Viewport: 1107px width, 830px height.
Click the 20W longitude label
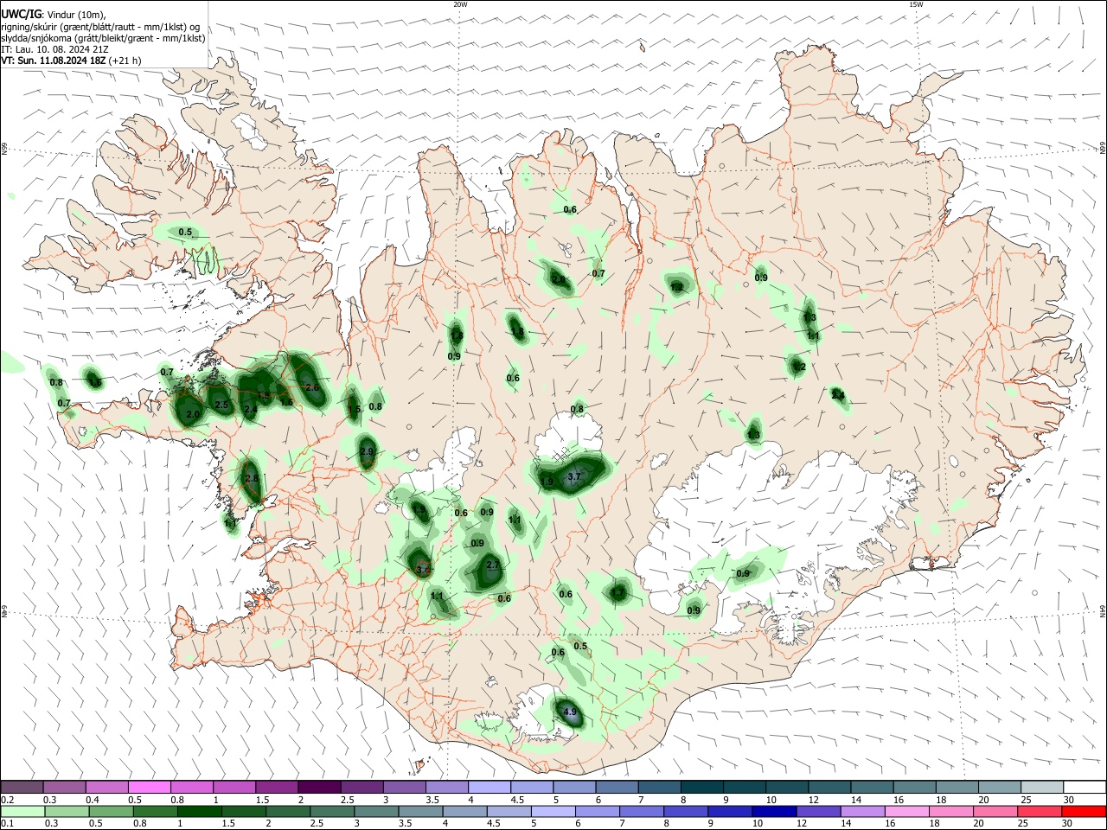[x=460, y=4]
